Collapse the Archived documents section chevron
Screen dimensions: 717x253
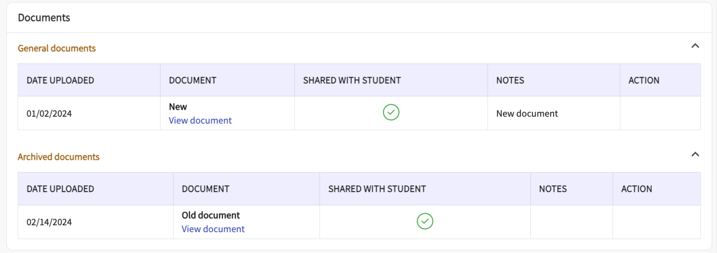pyautogui.click(x=695, y=154)
